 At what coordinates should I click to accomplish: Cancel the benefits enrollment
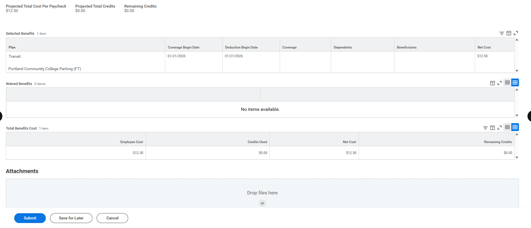click(112, 218)
